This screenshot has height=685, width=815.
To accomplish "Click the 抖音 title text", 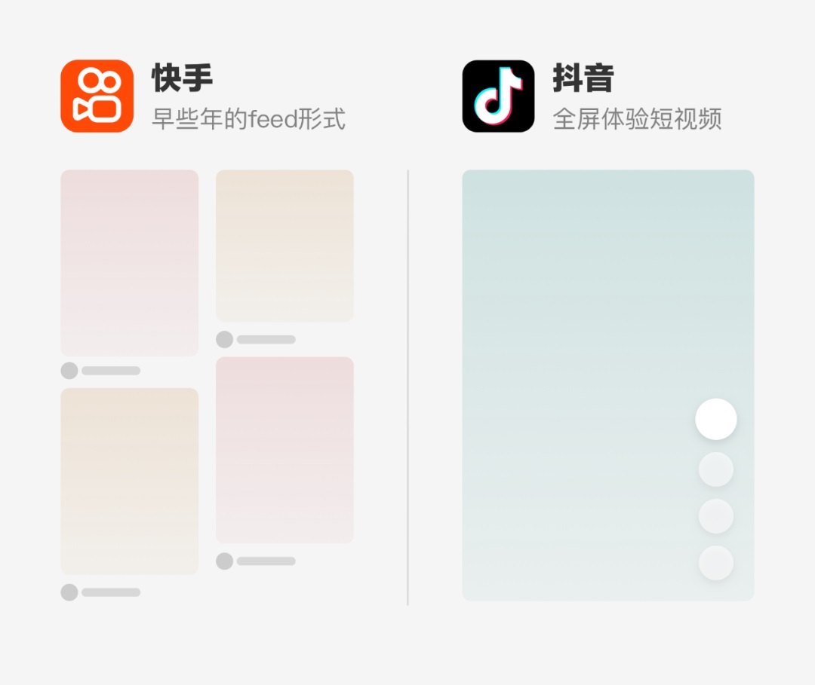I will tap(583, 78).
